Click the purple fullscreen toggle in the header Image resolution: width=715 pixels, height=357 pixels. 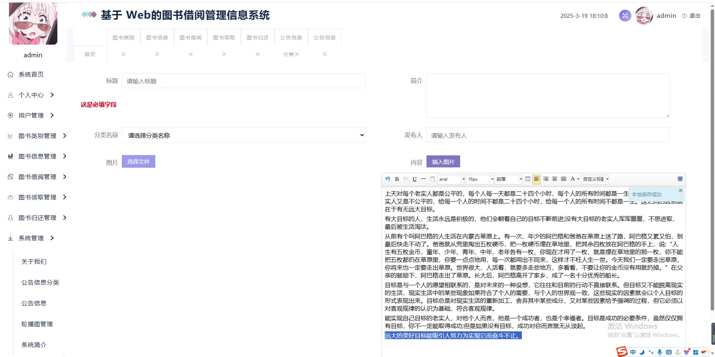point(625,16)
